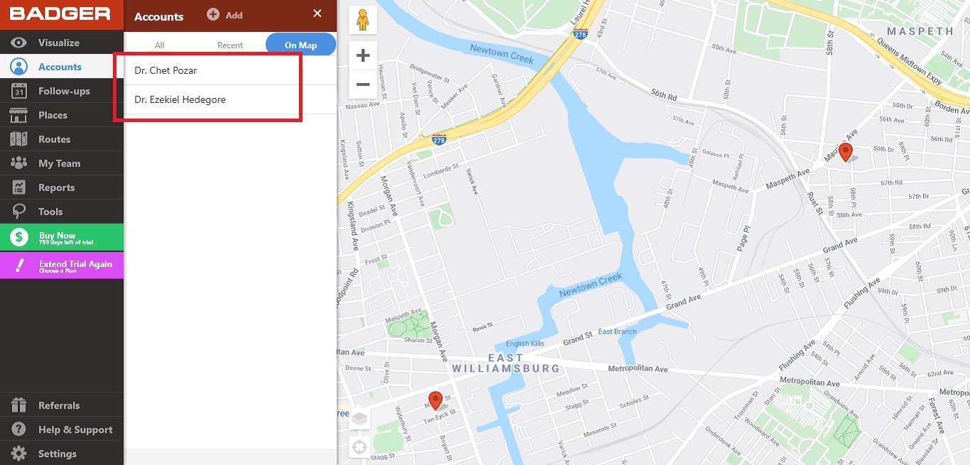
Task: Open the Routes map icon
Action: (19, 139)
